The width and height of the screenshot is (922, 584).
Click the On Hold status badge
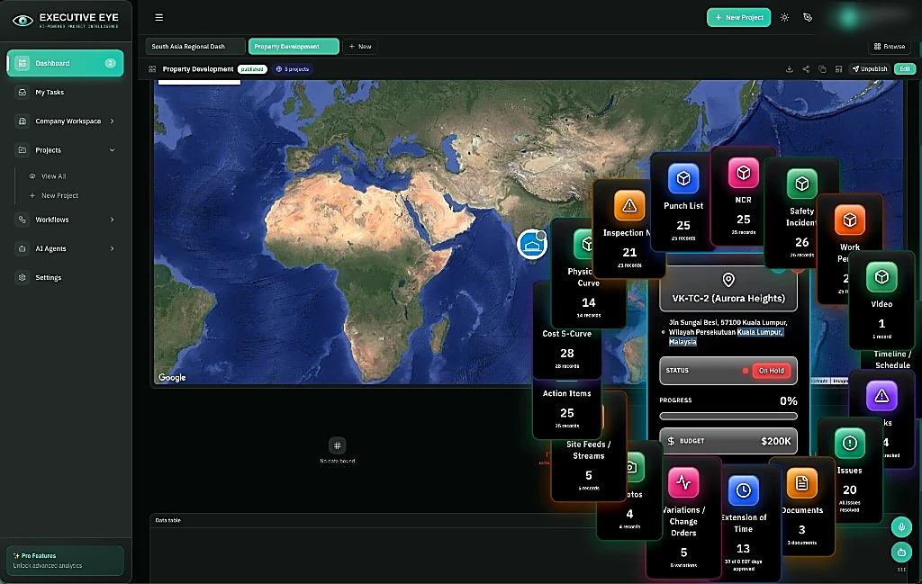(x=771, y=371)
